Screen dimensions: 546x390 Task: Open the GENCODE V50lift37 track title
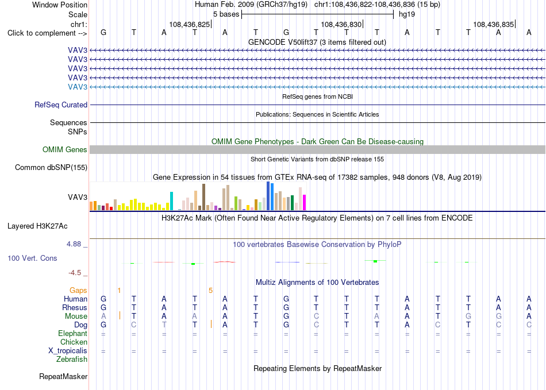coord(317,42)
